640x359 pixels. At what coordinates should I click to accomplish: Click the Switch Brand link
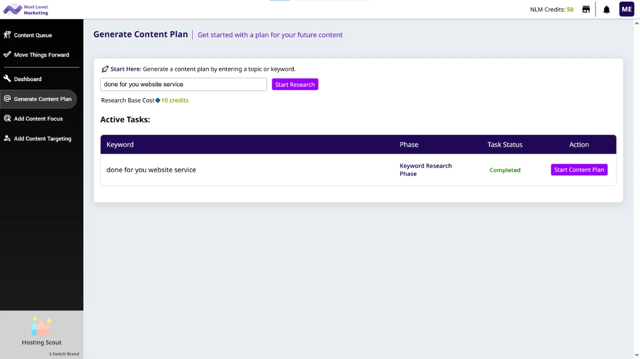[65, 354]
